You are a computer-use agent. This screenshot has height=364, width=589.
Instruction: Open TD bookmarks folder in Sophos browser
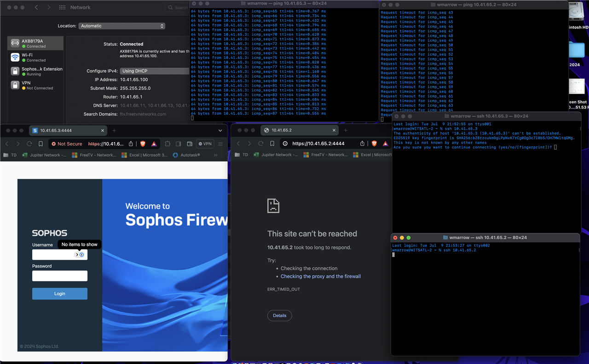pyautogui.click(x=10, y=155)
